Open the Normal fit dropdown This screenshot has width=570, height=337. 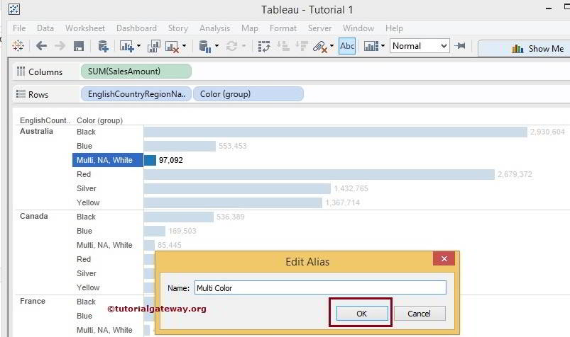click(420, 46)
